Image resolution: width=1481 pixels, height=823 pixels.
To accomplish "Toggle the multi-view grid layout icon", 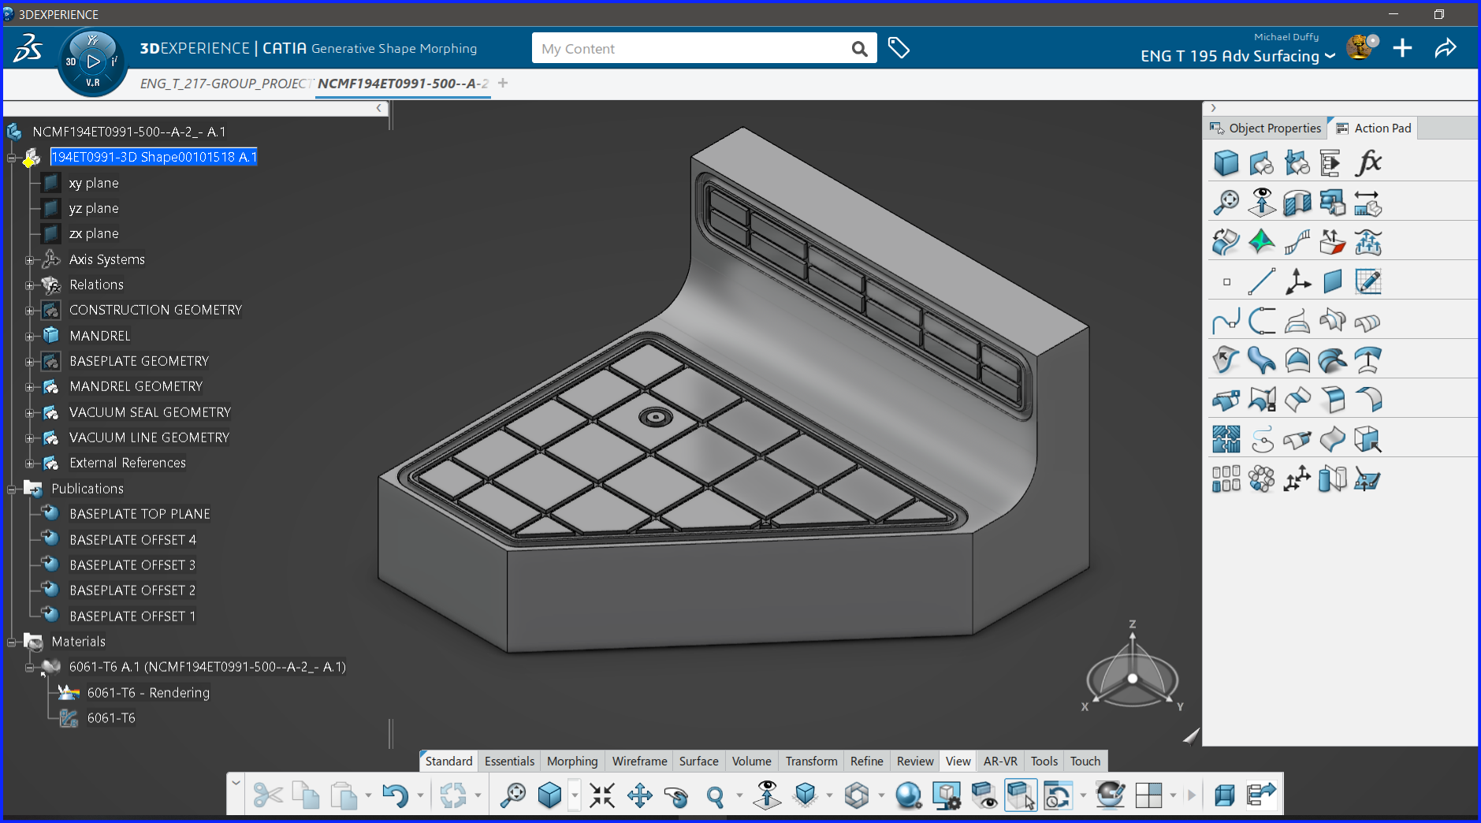I will click(1148, 795).
